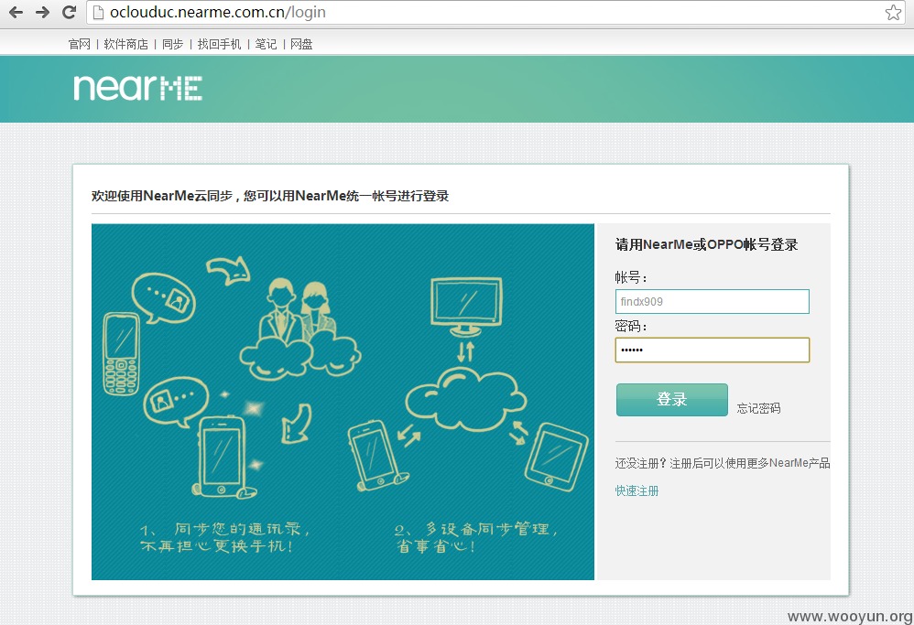
Task: Open the 笔记 navigation link
Action: tap(266, 44)
